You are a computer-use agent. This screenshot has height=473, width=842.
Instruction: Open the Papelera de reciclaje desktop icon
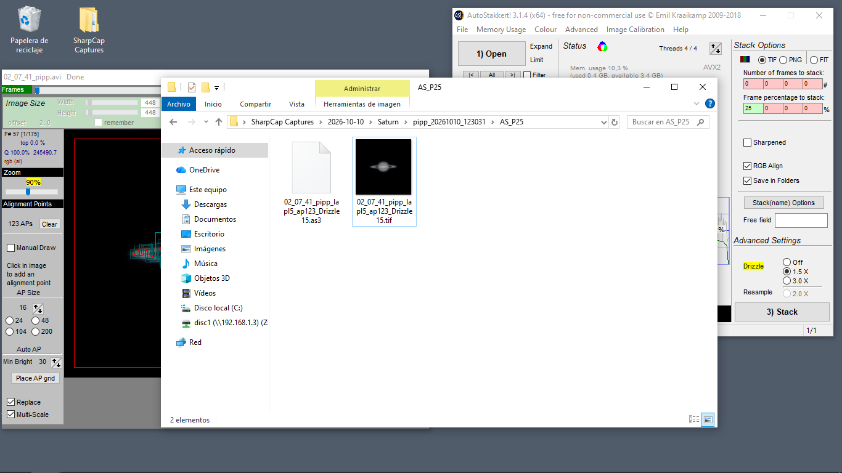tap(29, 30)
